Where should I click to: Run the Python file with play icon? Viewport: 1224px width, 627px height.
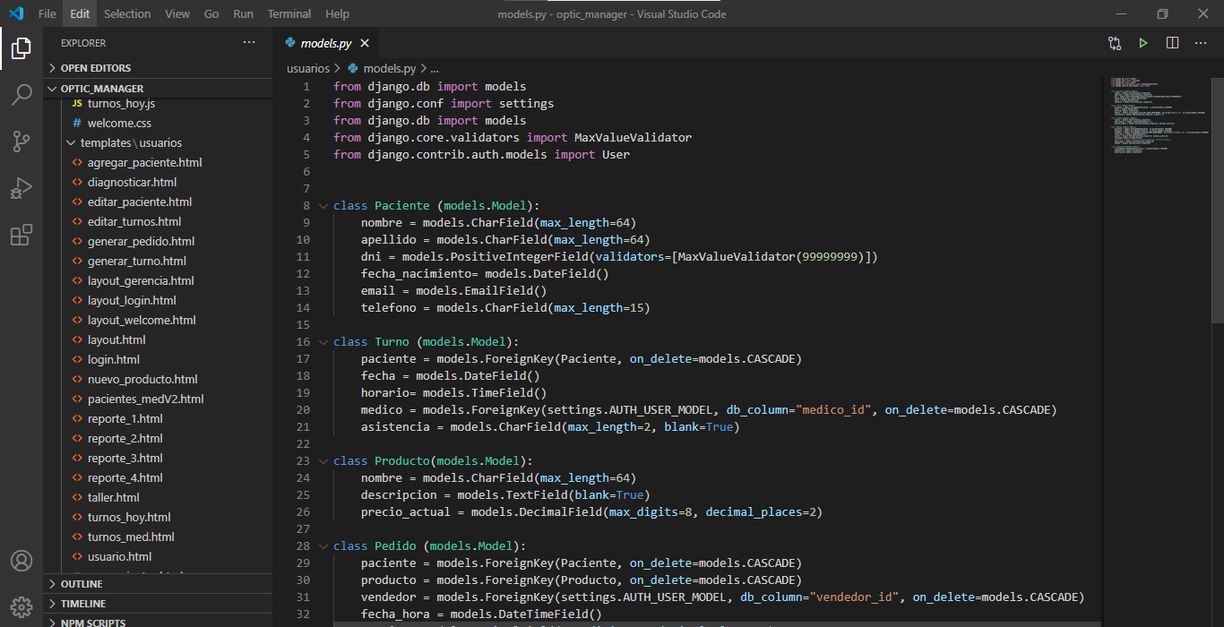click(x=1143, y=43)
